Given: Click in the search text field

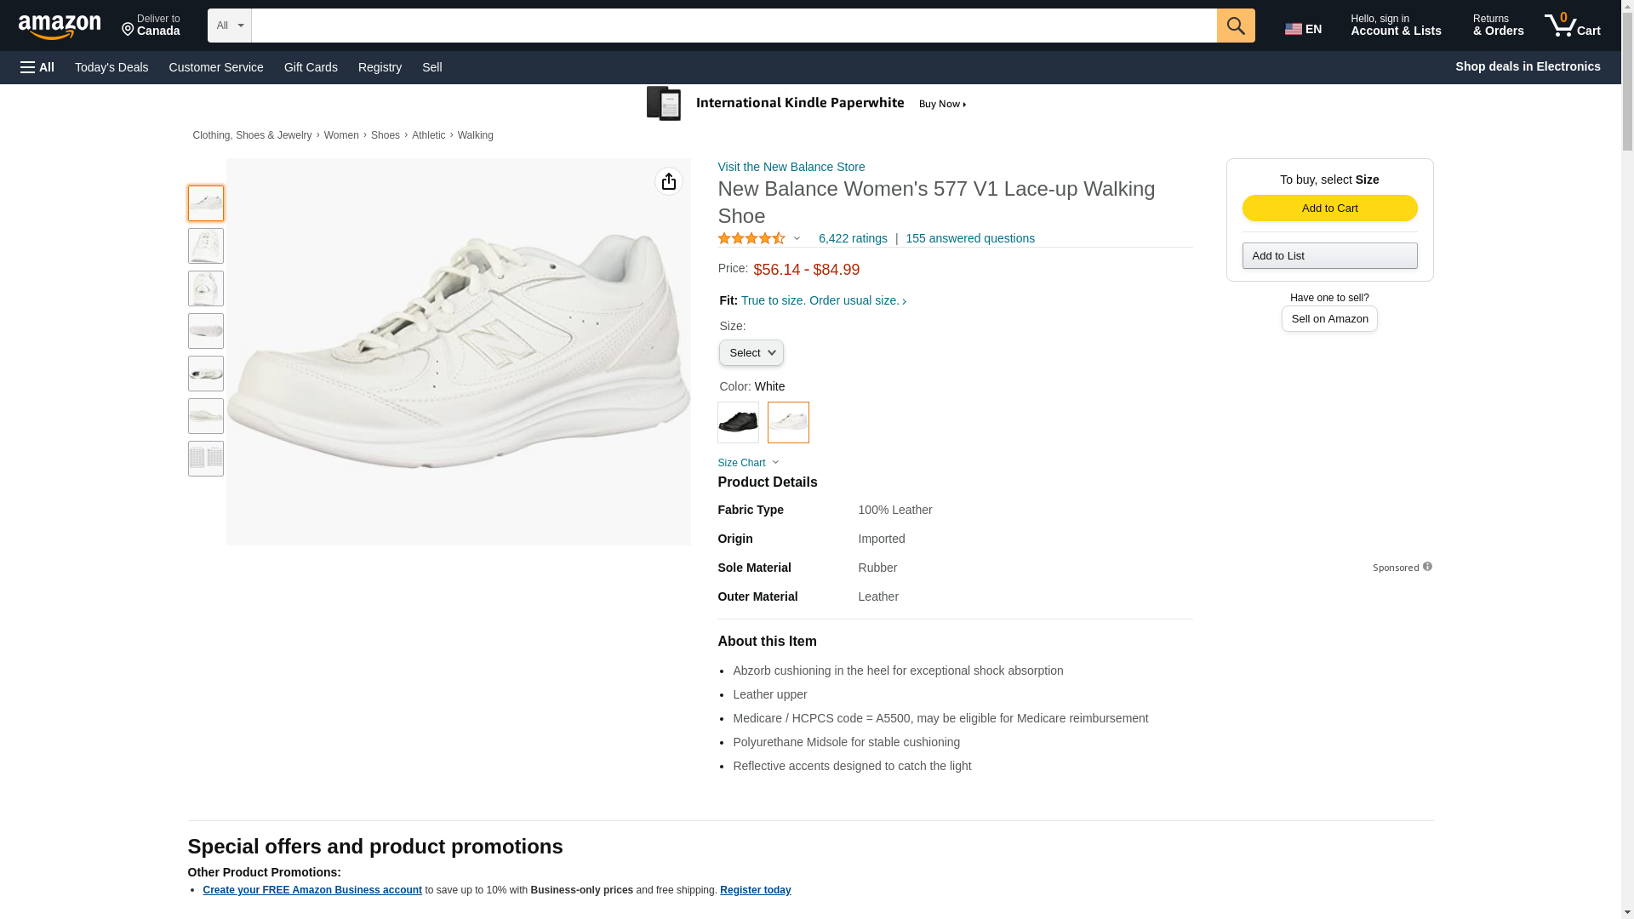Looking at the screenshot, I should click(x=734, y=26).
